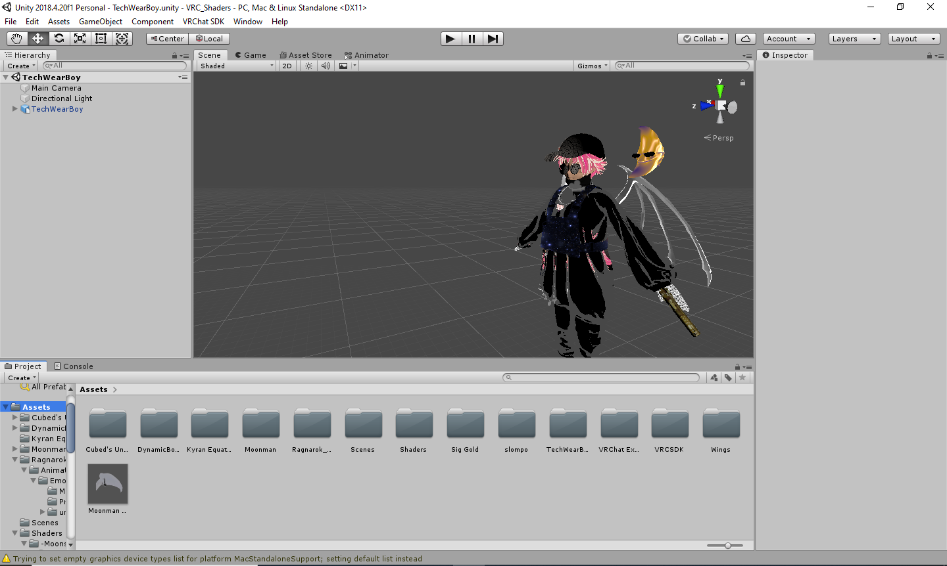Open Layers dropdown
Image resolution: width=947 pixels, height=566 pixels.
click(x=855, y=39)
